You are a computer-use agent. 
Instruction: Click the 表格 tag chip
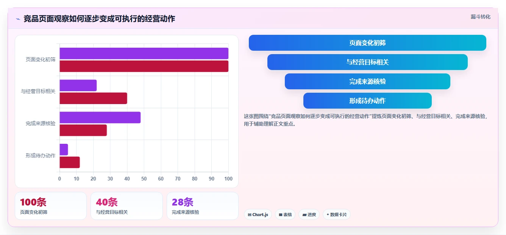pos(285,215)
